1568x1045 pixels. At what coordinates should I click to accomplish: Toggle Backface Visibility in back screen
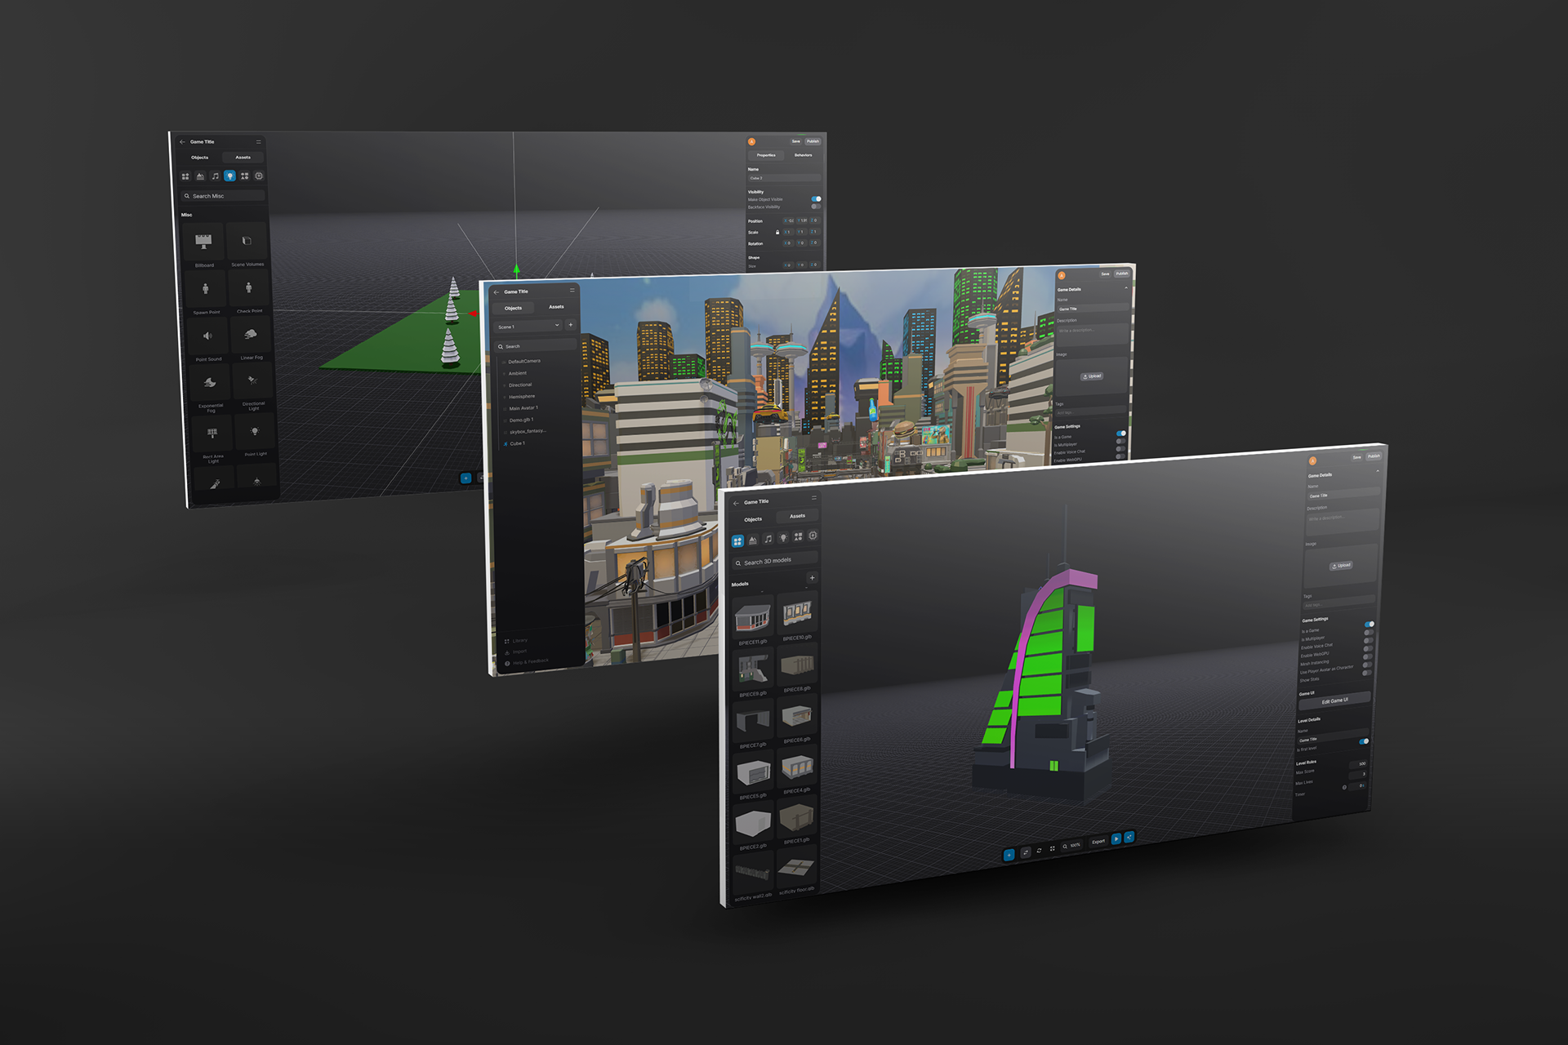pyautogui.click(x=816, y=206)
